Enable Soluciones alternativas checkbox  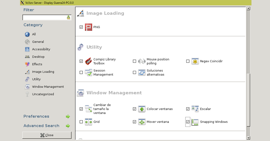[x=135, y=73]
